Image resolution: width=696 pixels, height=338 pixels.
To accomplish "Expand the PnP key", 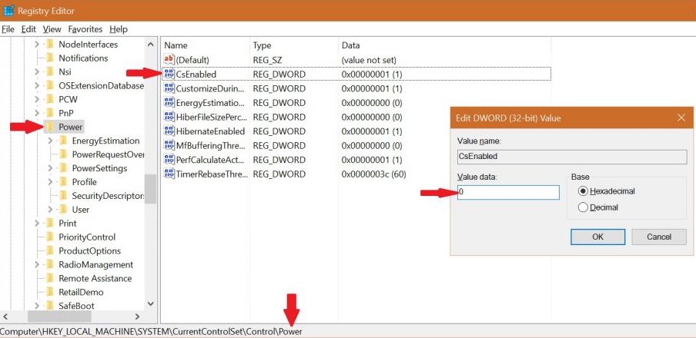I will 37,113.
